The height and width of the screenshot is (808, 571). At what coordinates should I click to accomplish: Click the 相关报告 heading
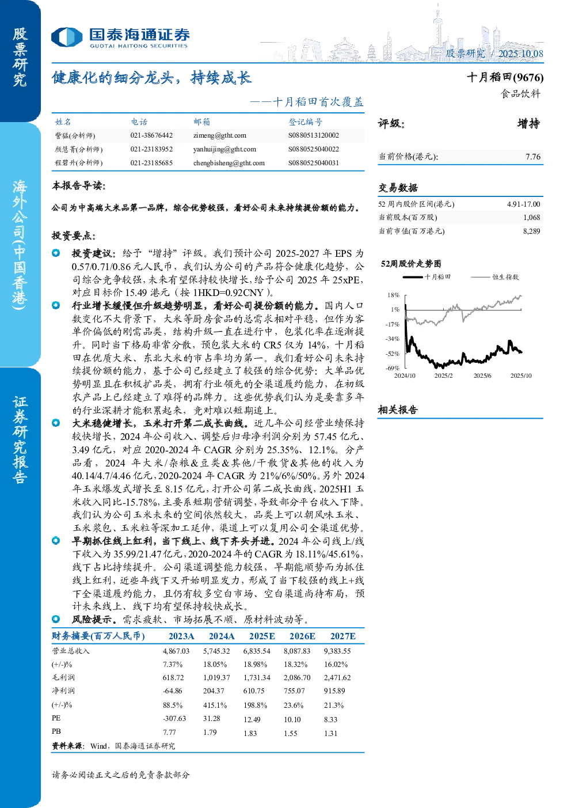[398, 410]
